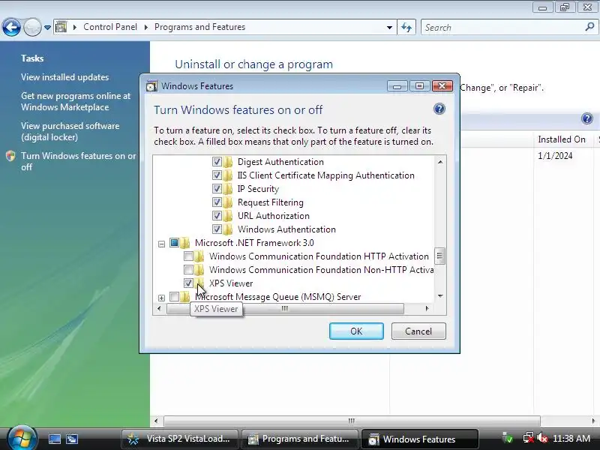Click folder icon next to Request Filtering
This screenshot has width=600, height=450.
(228, 202)
